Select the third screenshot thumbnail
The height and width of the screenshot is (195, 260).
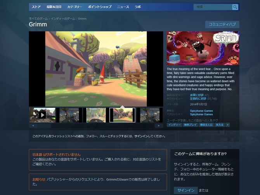pos(96,115)
